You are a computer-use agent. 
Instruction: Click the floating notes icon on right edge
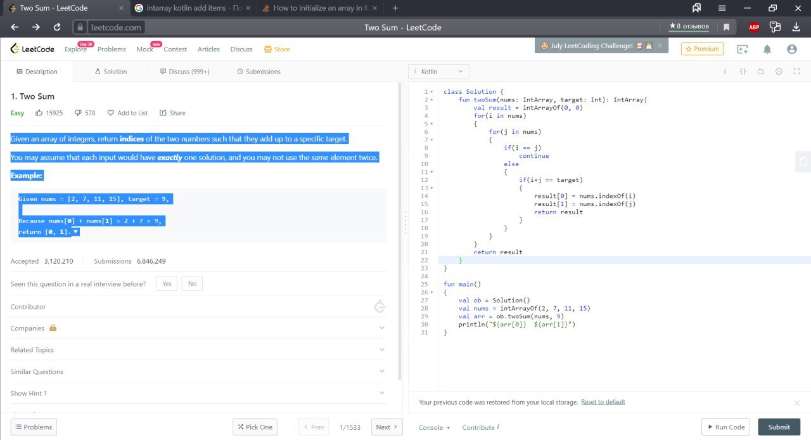coord(803,161)
